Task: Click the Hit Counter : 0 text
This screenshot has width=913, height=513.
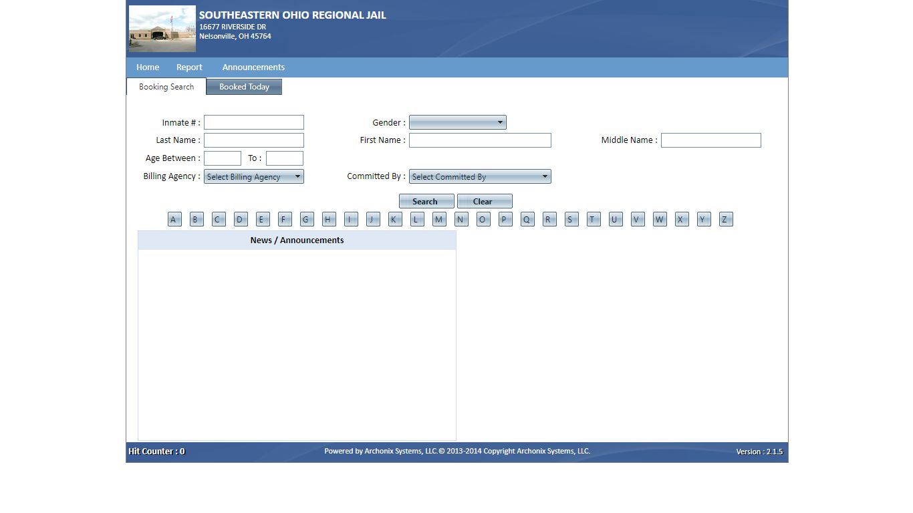Action: tap(156, 452)
